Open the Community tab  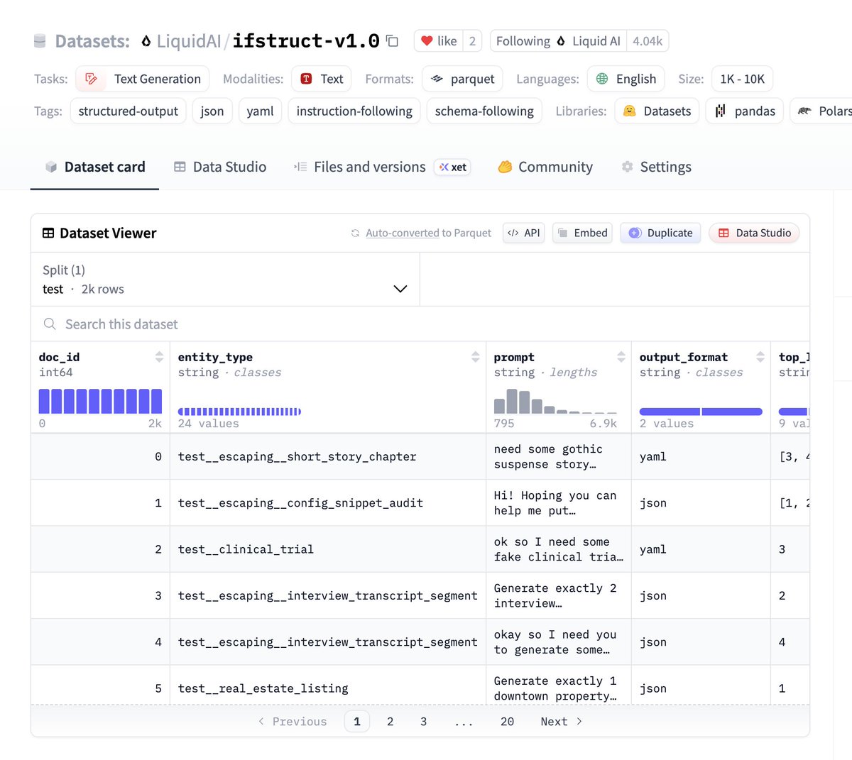pos(545,167)
